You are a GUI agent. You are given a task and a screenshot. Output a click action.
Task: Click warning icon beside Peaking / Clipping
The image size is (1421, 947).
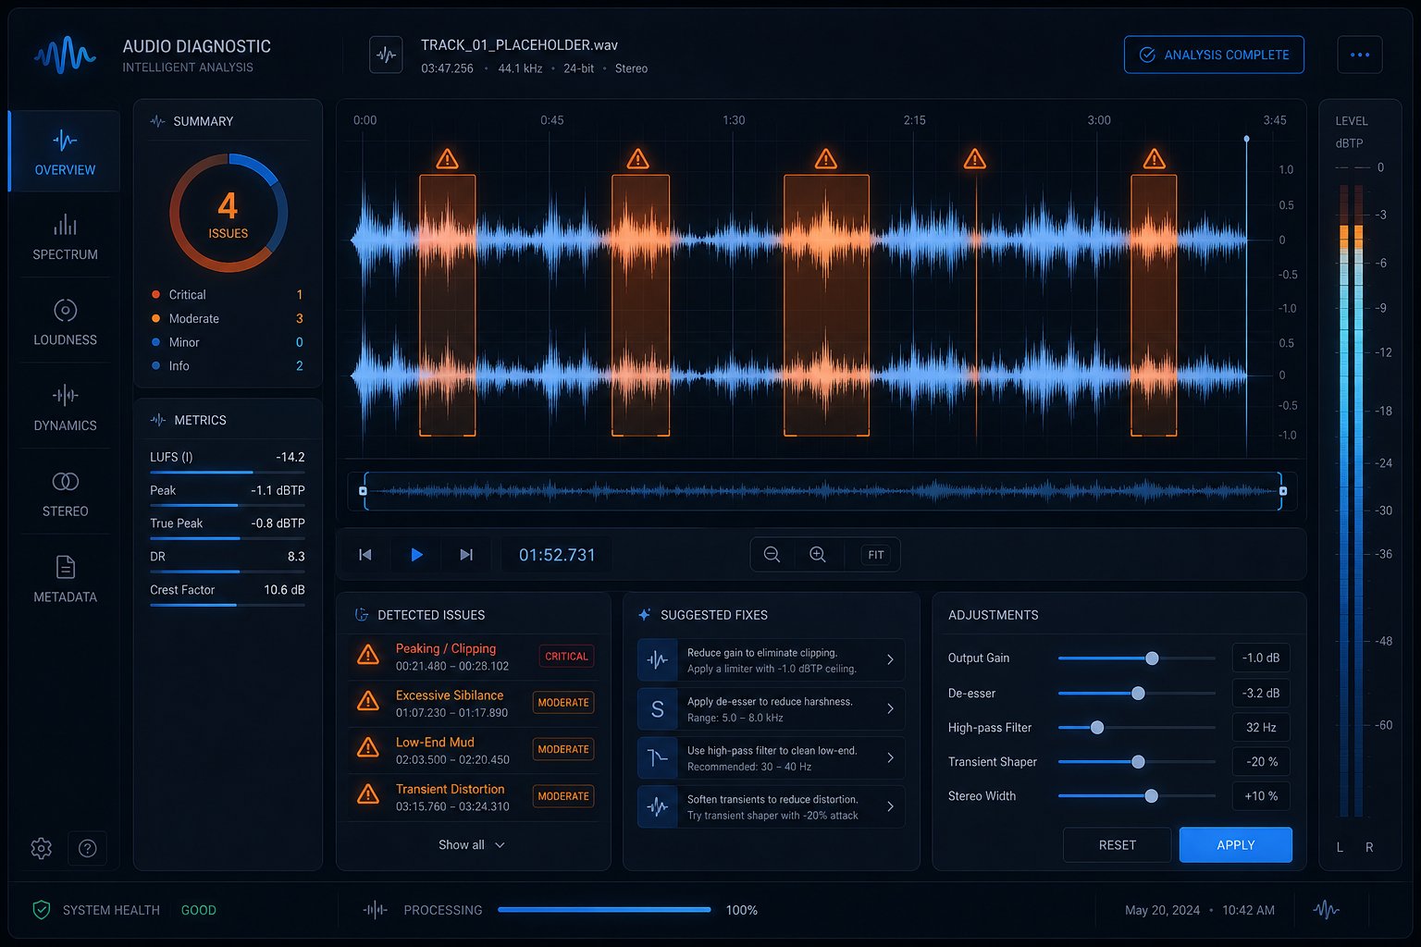pyautogui.click(x=368, y=655)
